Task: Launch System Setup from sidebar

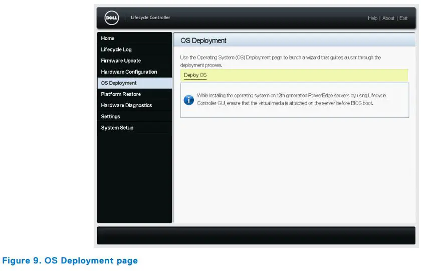Action: [x=134, y=128]
